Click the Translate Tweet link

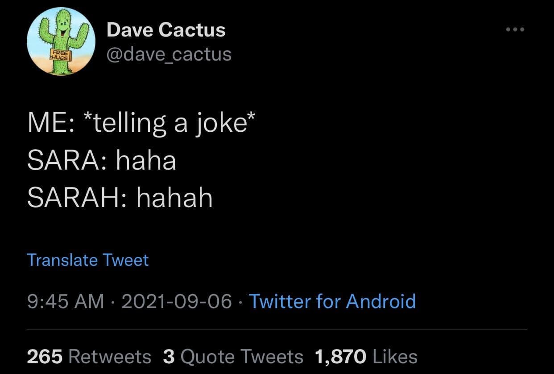pos(88,260)
